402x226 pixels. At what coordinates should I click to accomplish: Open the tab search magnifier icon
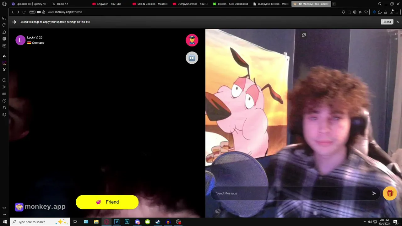(380, 4)
